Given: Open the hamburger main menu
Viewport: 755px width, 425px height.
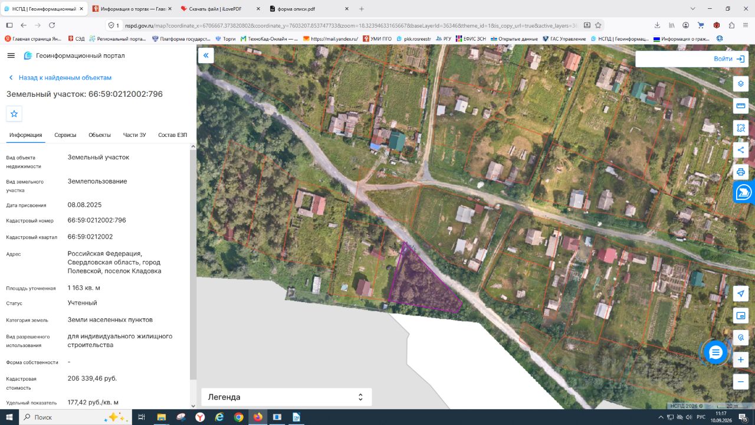Looking at the screenshot, I should (11, 55).
